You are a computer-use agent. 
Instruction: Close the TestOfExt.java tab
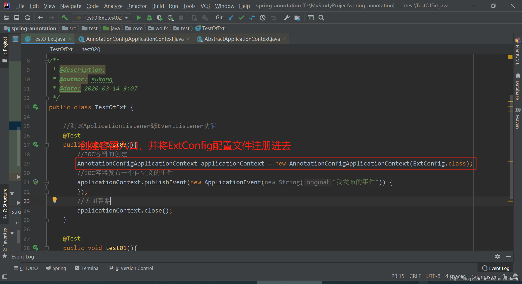tap(70, 39)
